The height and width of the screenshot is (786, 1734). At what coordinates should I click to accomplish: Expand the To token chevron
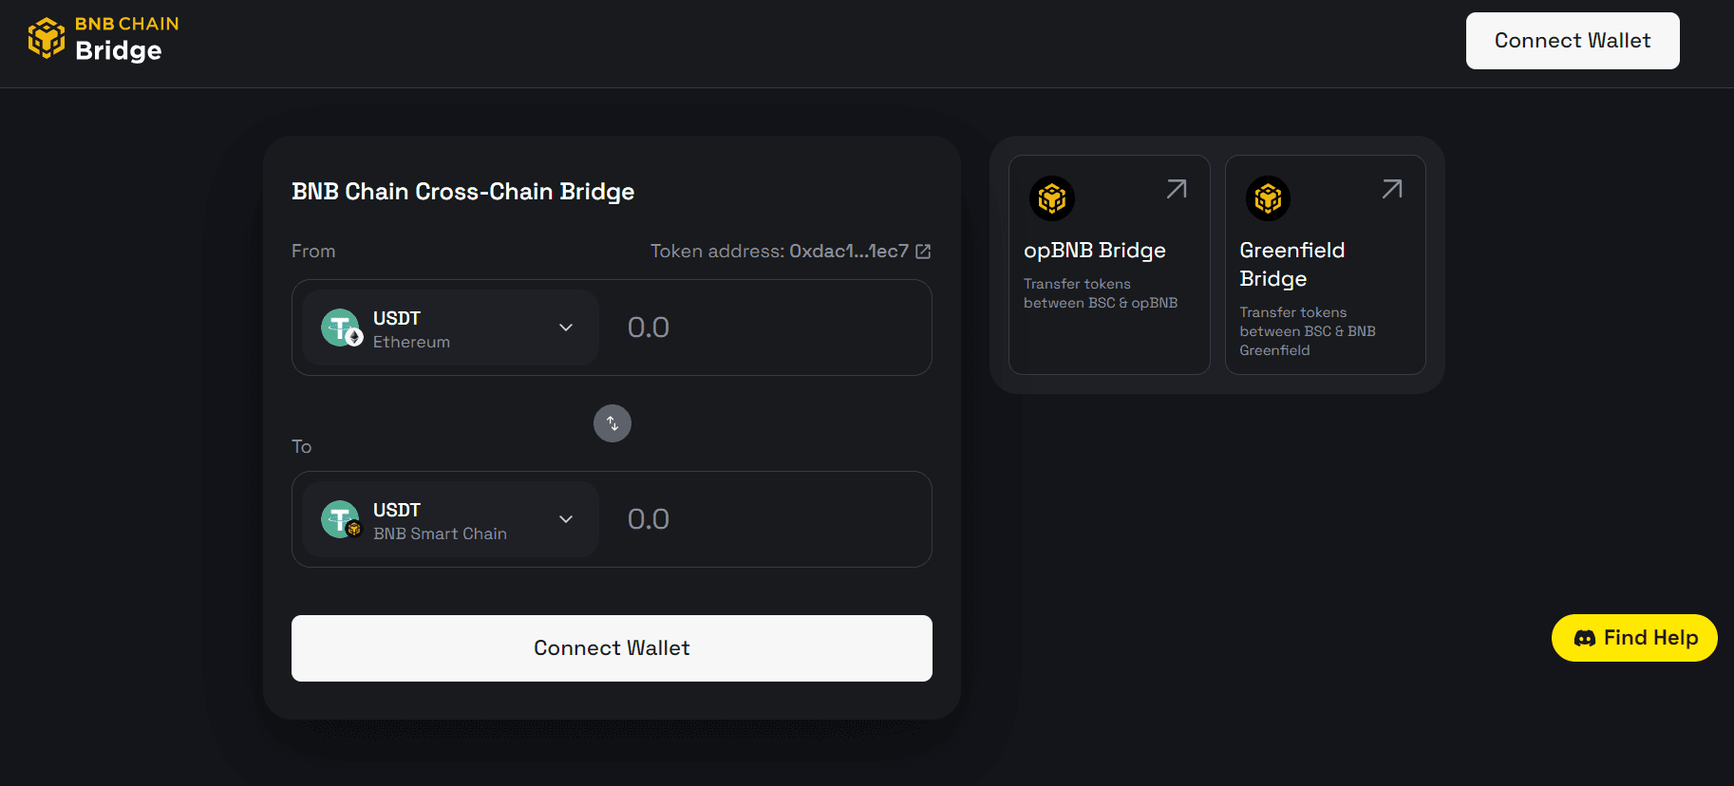(x=566, y=519)
